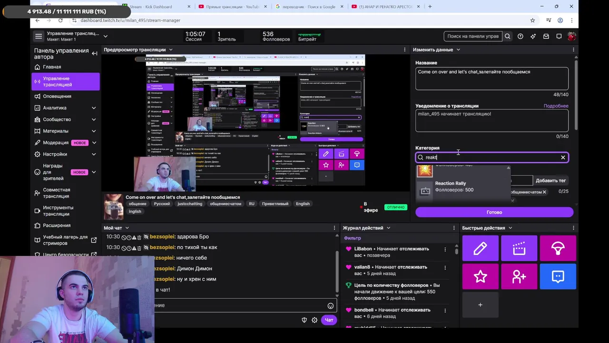Click the Название stream title text area
Screen dimensions: 609x343
491,78
